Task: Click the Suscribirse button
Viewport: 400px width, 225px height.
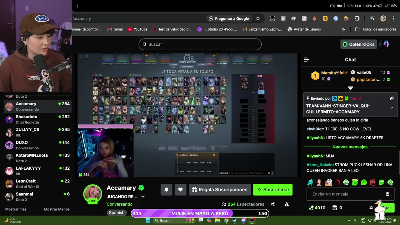Action: 273,190
